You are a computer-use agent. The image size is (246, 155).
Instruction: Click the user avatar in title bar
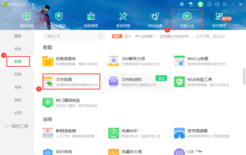coord(201,4)
